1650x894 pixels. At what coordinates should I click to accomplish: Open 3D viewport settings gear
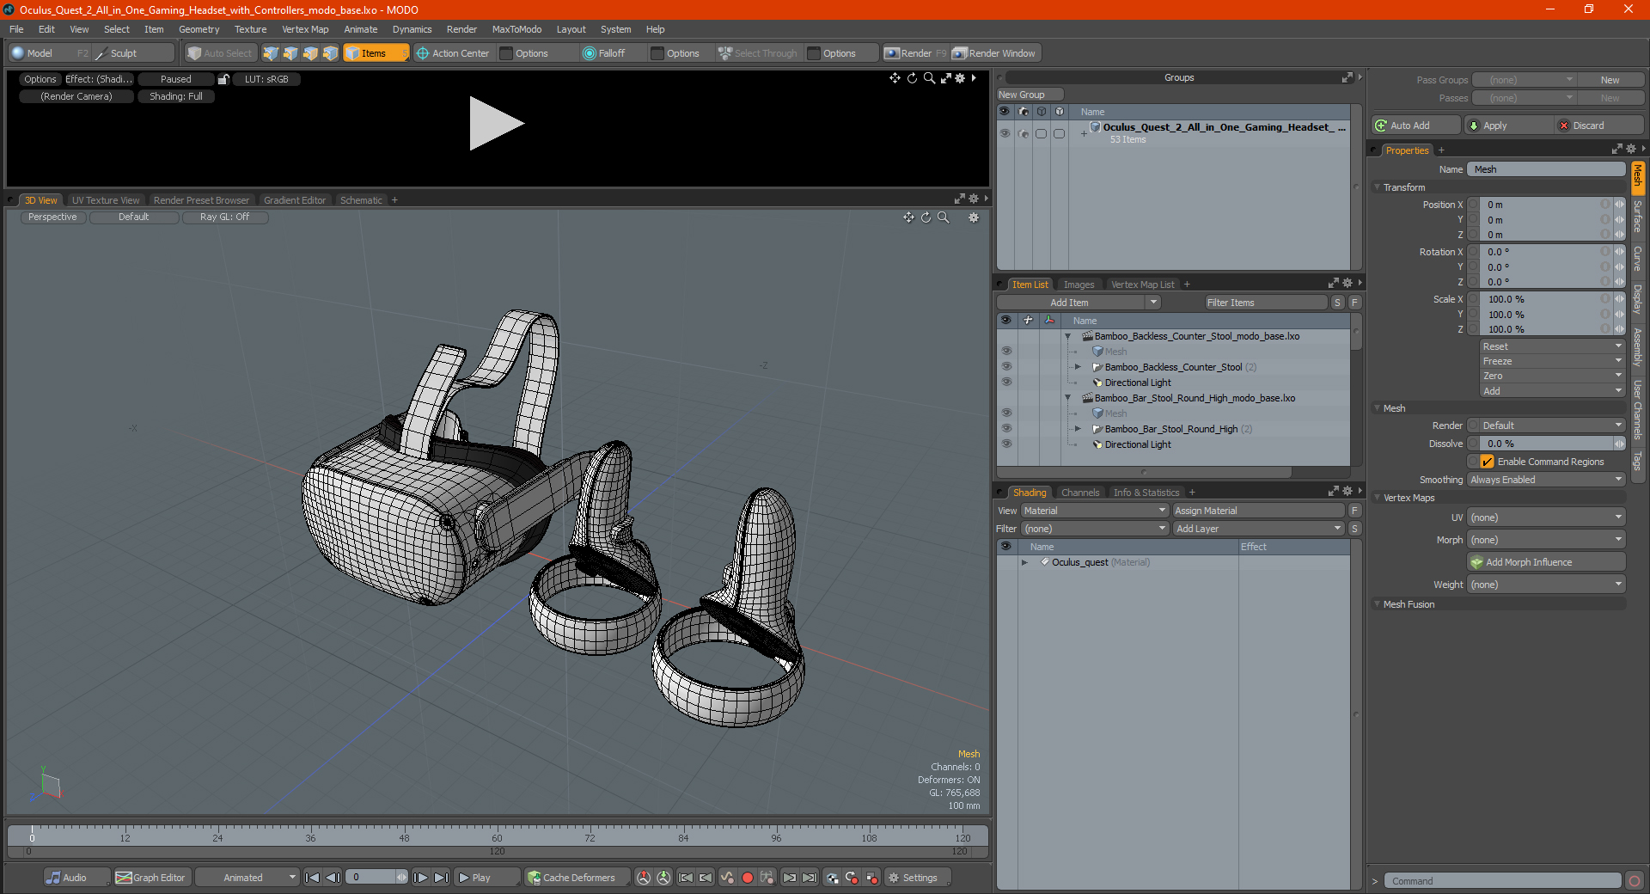974,217
